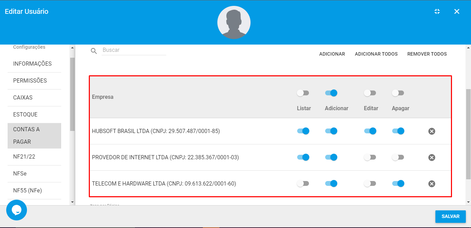
Task: Click the ADICIONAR button
Action: 332,54
